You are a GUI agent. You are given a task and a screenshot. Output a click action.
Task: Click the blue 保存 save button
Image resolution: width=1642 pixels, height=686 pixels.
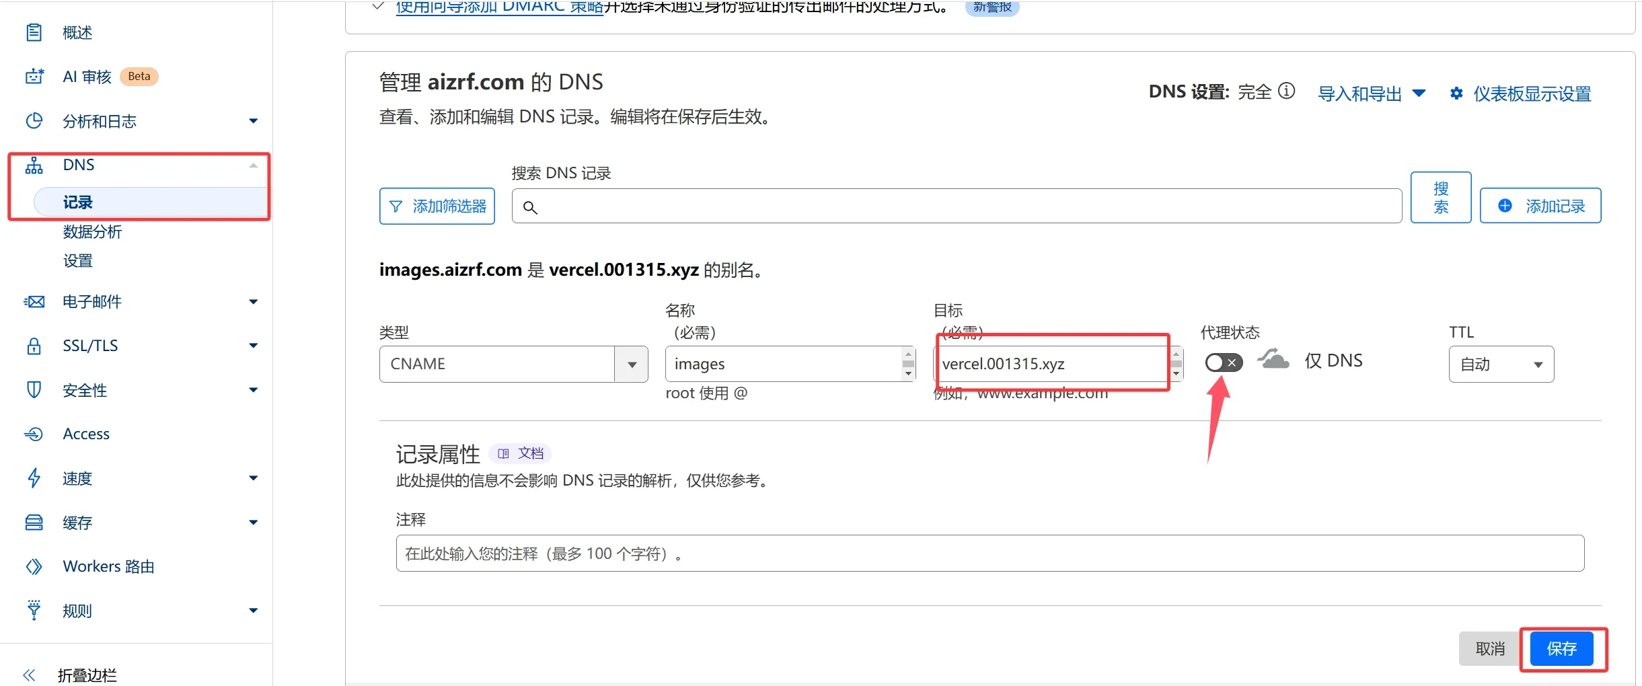coord(1561,648)
